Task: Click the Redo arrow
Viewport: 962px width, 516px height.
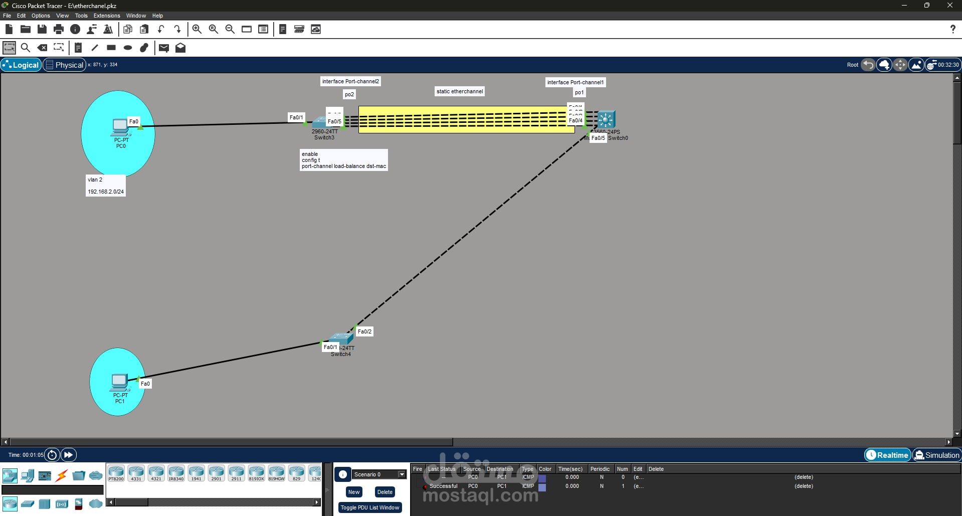Action: pyautogui.click(x=177, y=29)
